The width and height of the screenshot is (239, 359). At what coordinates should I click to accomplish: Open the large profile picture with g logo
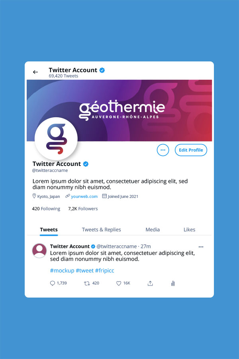pyautogui.click(x=56, y=139)
